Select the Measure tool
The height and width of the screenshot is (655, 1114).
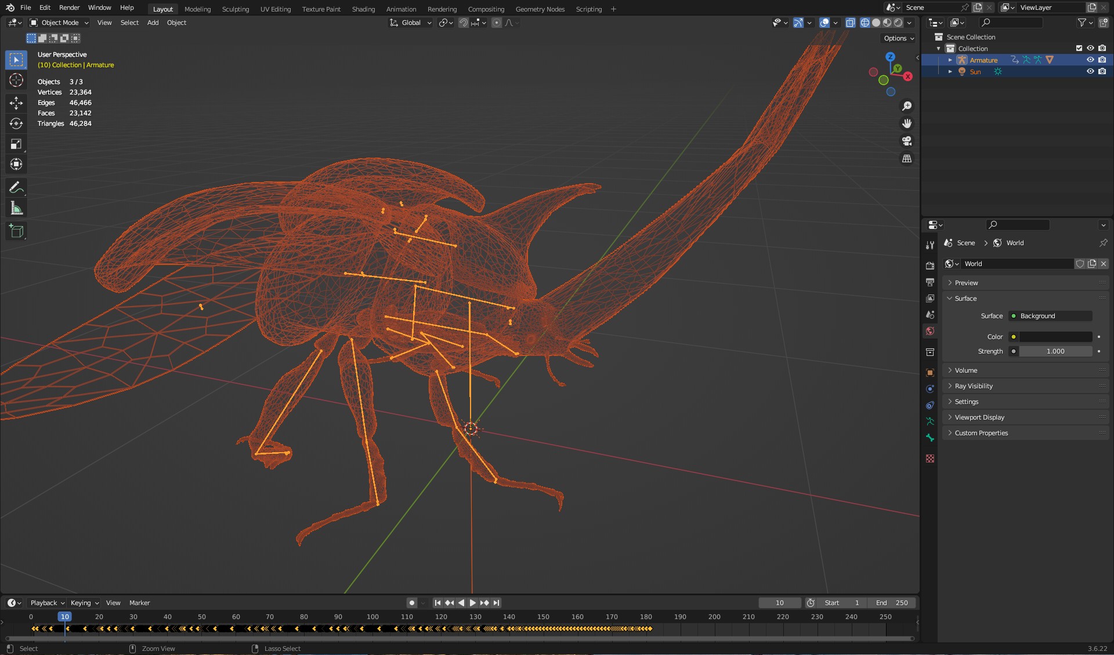(16, 209)
